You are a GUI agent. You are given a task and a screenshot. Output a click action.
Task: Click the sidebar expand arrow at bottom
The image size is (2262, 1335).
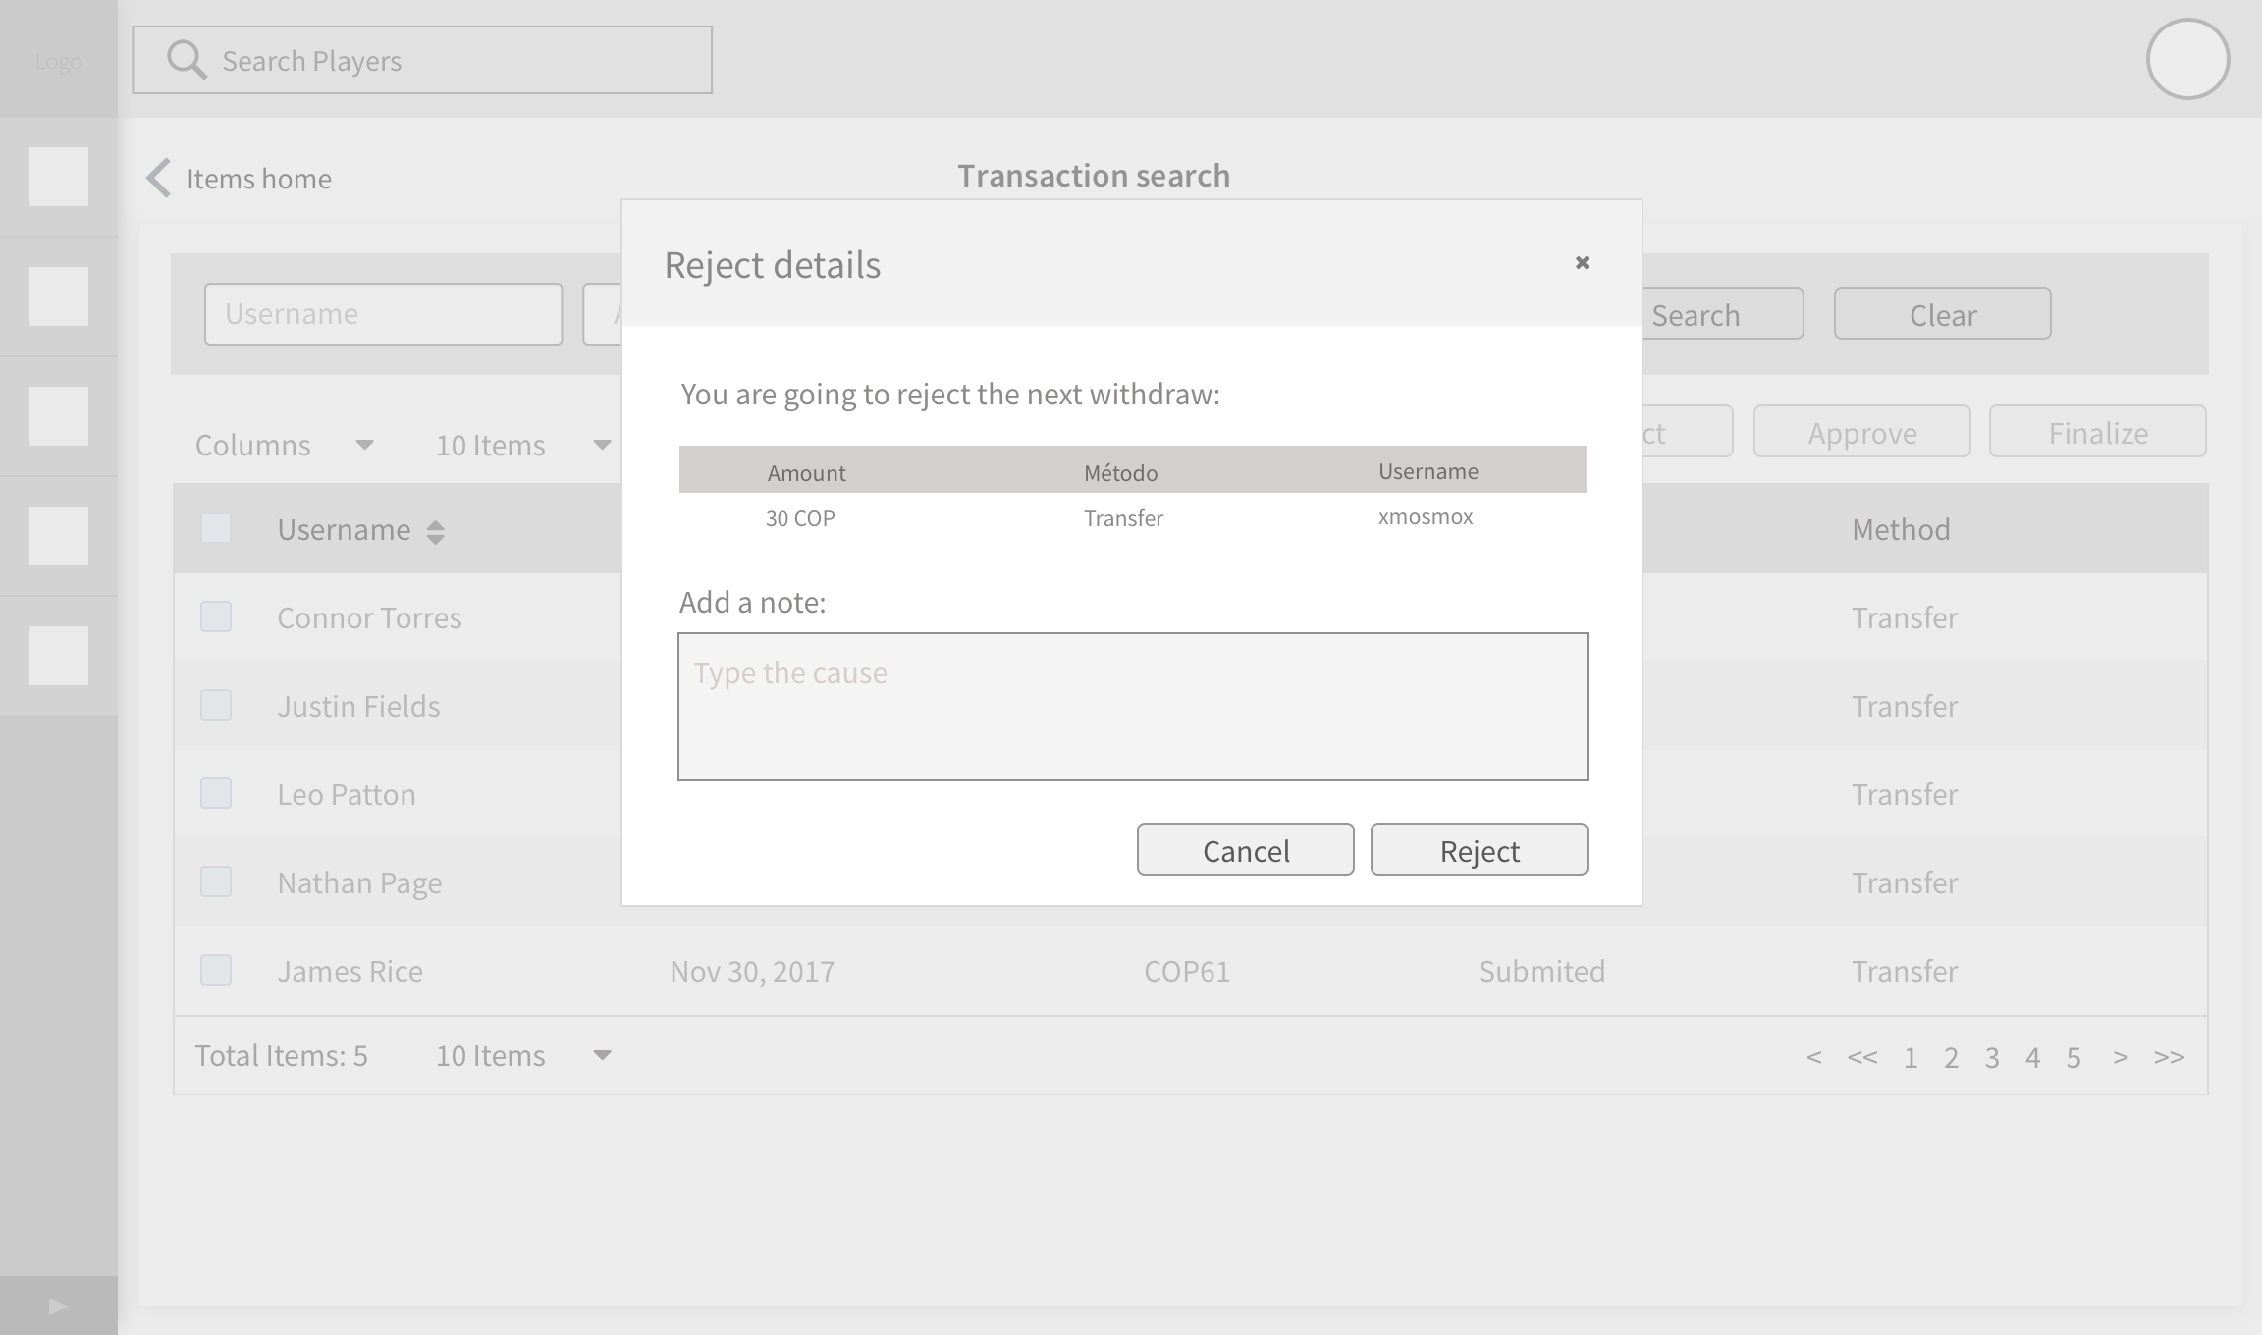[x=58, y=1306]
